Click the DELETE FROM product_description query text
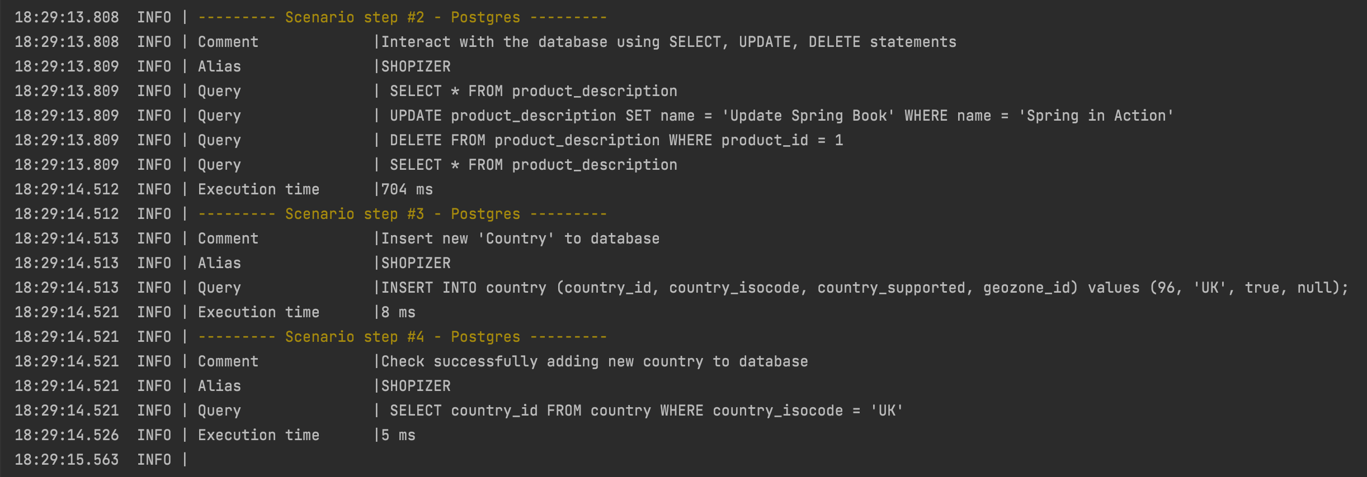The height and width of the screenshot is (477, 1367). [x=616, y=140]
